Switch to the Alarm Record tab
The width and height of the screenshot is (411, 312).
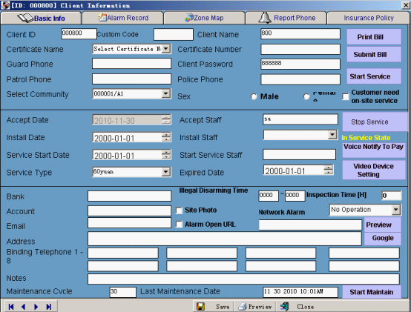(123, 18)
